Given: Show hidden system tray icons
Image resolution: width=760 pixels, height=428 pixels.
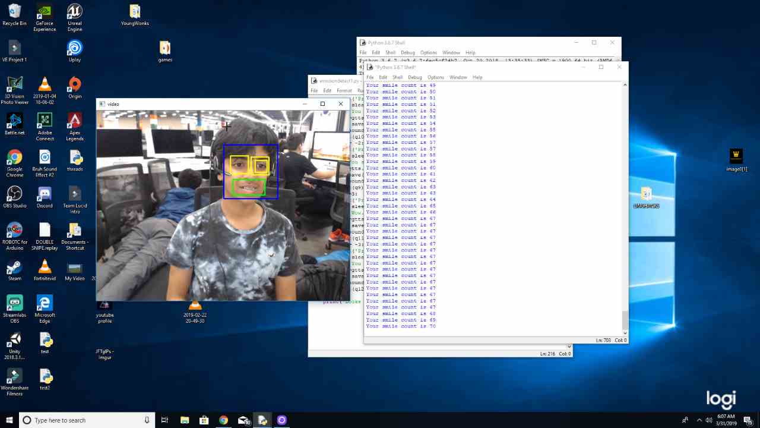Looking at the screenshot, I should point(699,420).
